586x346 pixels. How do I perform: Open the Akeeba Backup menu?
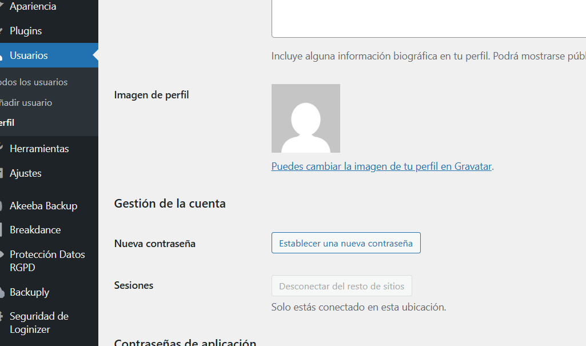[43, 206]
